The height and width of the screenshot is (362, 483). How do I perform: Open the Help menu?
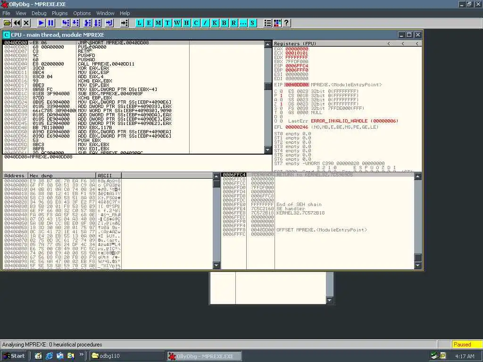point(125,13)
